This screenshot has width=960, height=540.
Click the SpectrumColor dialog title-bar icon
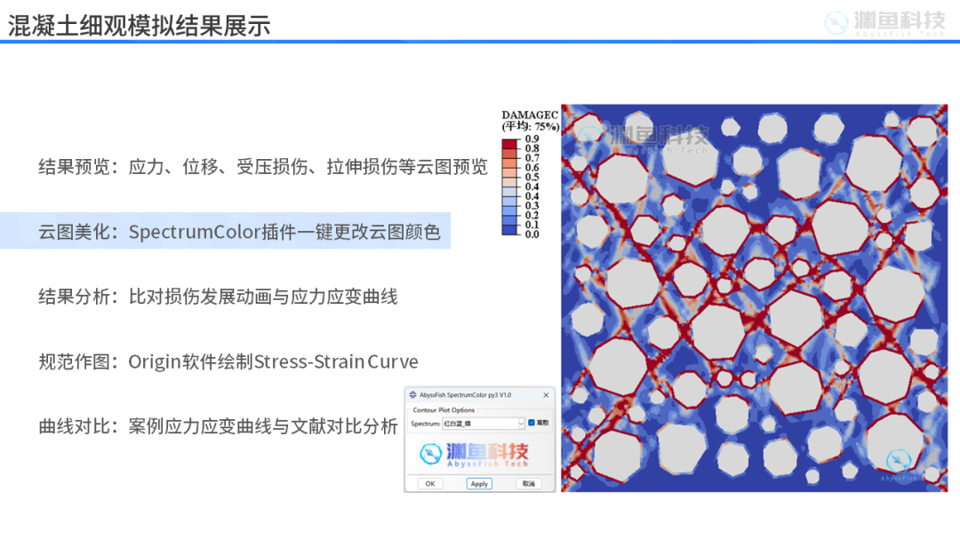click(412, 395)
